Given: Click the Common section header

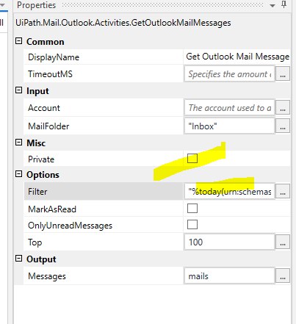Looking at the screenshot, I should coord(46,42).
